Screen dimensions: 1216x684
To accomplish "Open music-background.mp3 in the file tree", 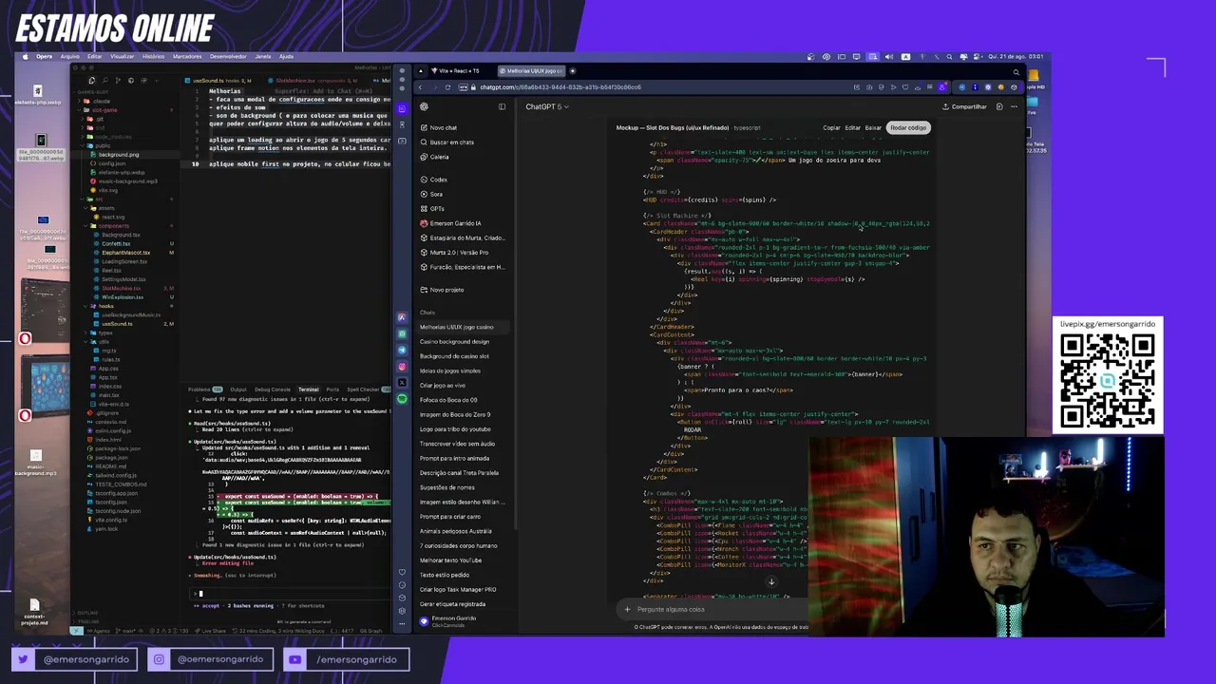I will tap(128, 181).
